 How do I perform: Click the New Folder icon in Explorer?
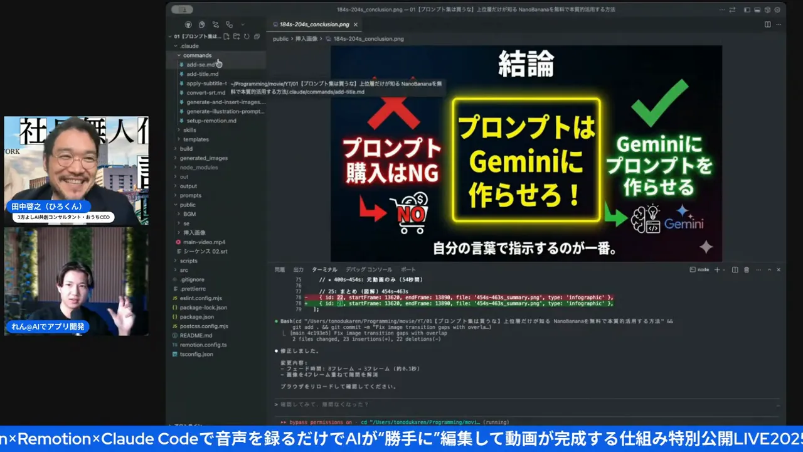(237, 36)
